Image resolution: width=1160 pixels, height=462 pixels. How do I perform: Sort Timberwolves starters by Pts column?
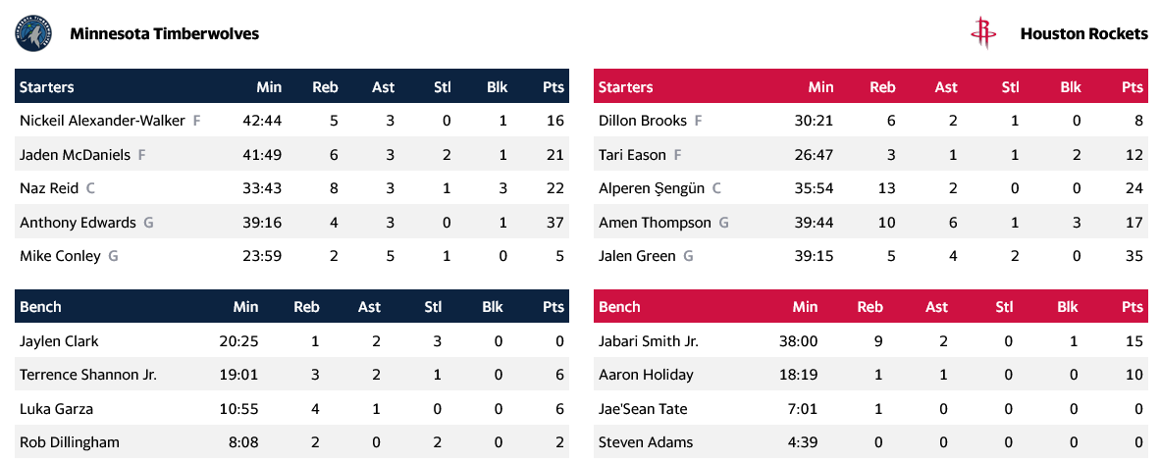pyautogui.click(x=554, y=87)
